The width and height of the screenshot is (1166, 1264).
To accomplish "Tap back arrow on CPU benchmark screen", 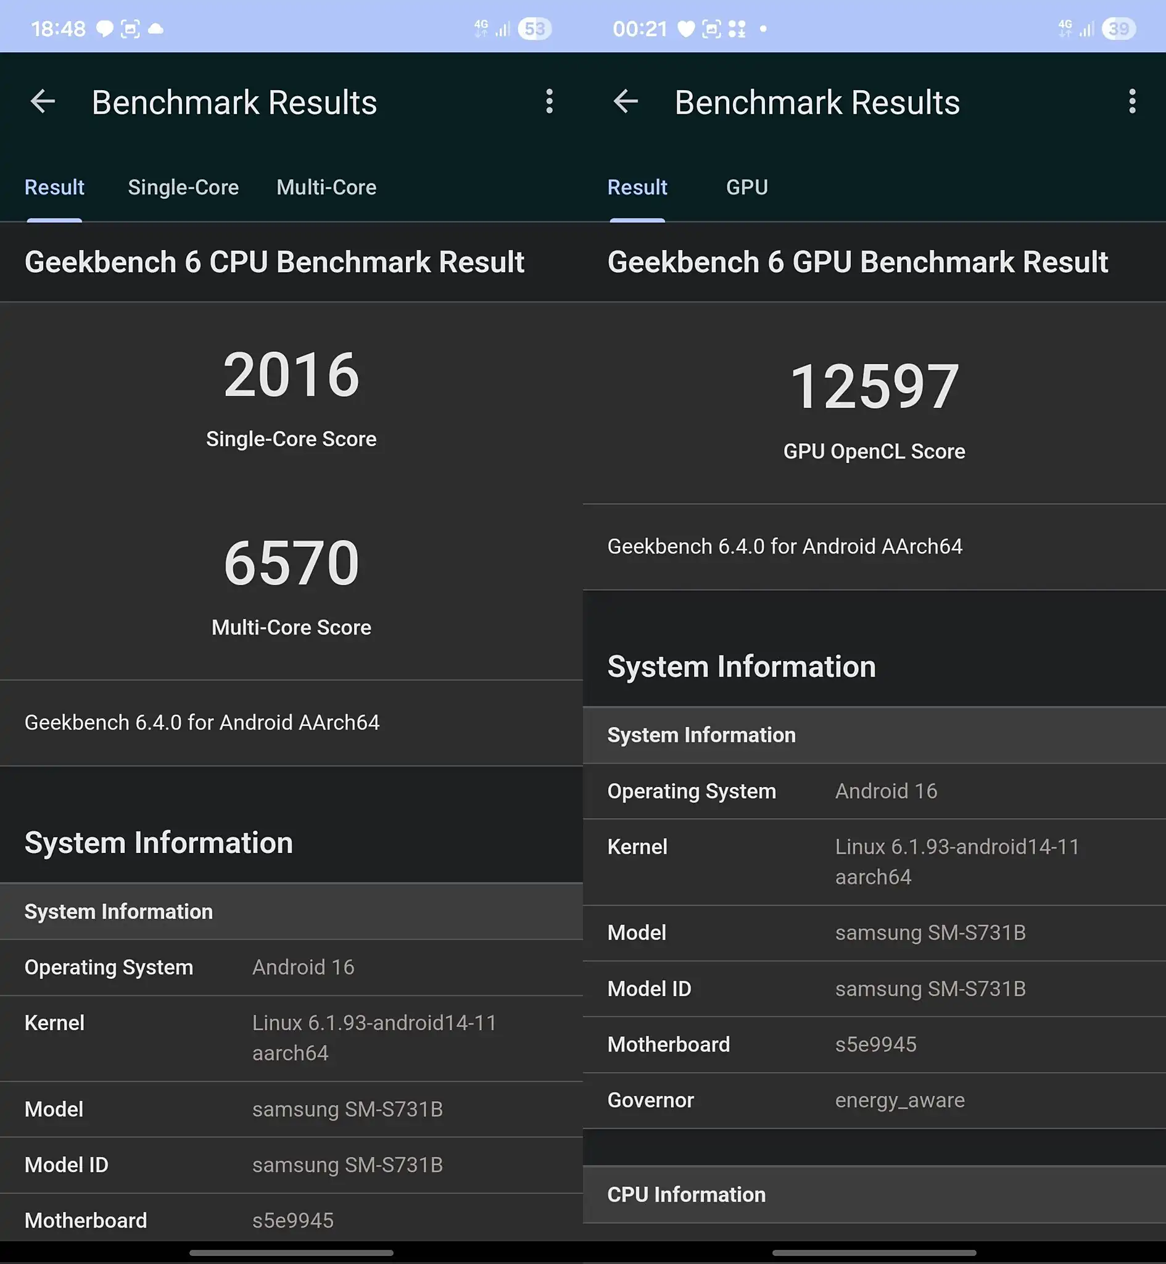I will pyautogui.click(x=43, y=102).
